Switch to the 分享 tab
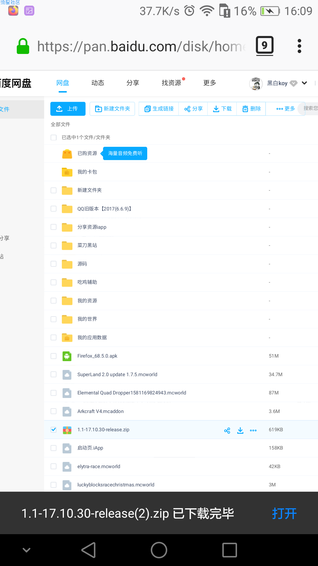This screenshot has width=318, height=566. (x=133, y=83)
